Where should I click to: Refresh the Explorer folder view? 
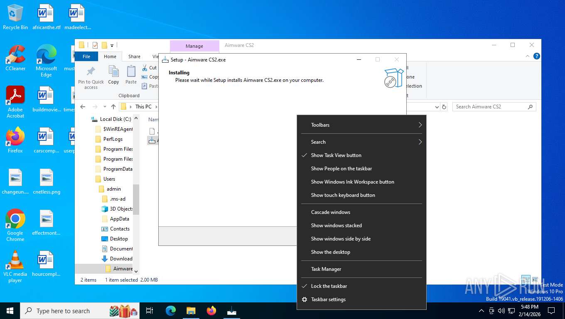444,107
